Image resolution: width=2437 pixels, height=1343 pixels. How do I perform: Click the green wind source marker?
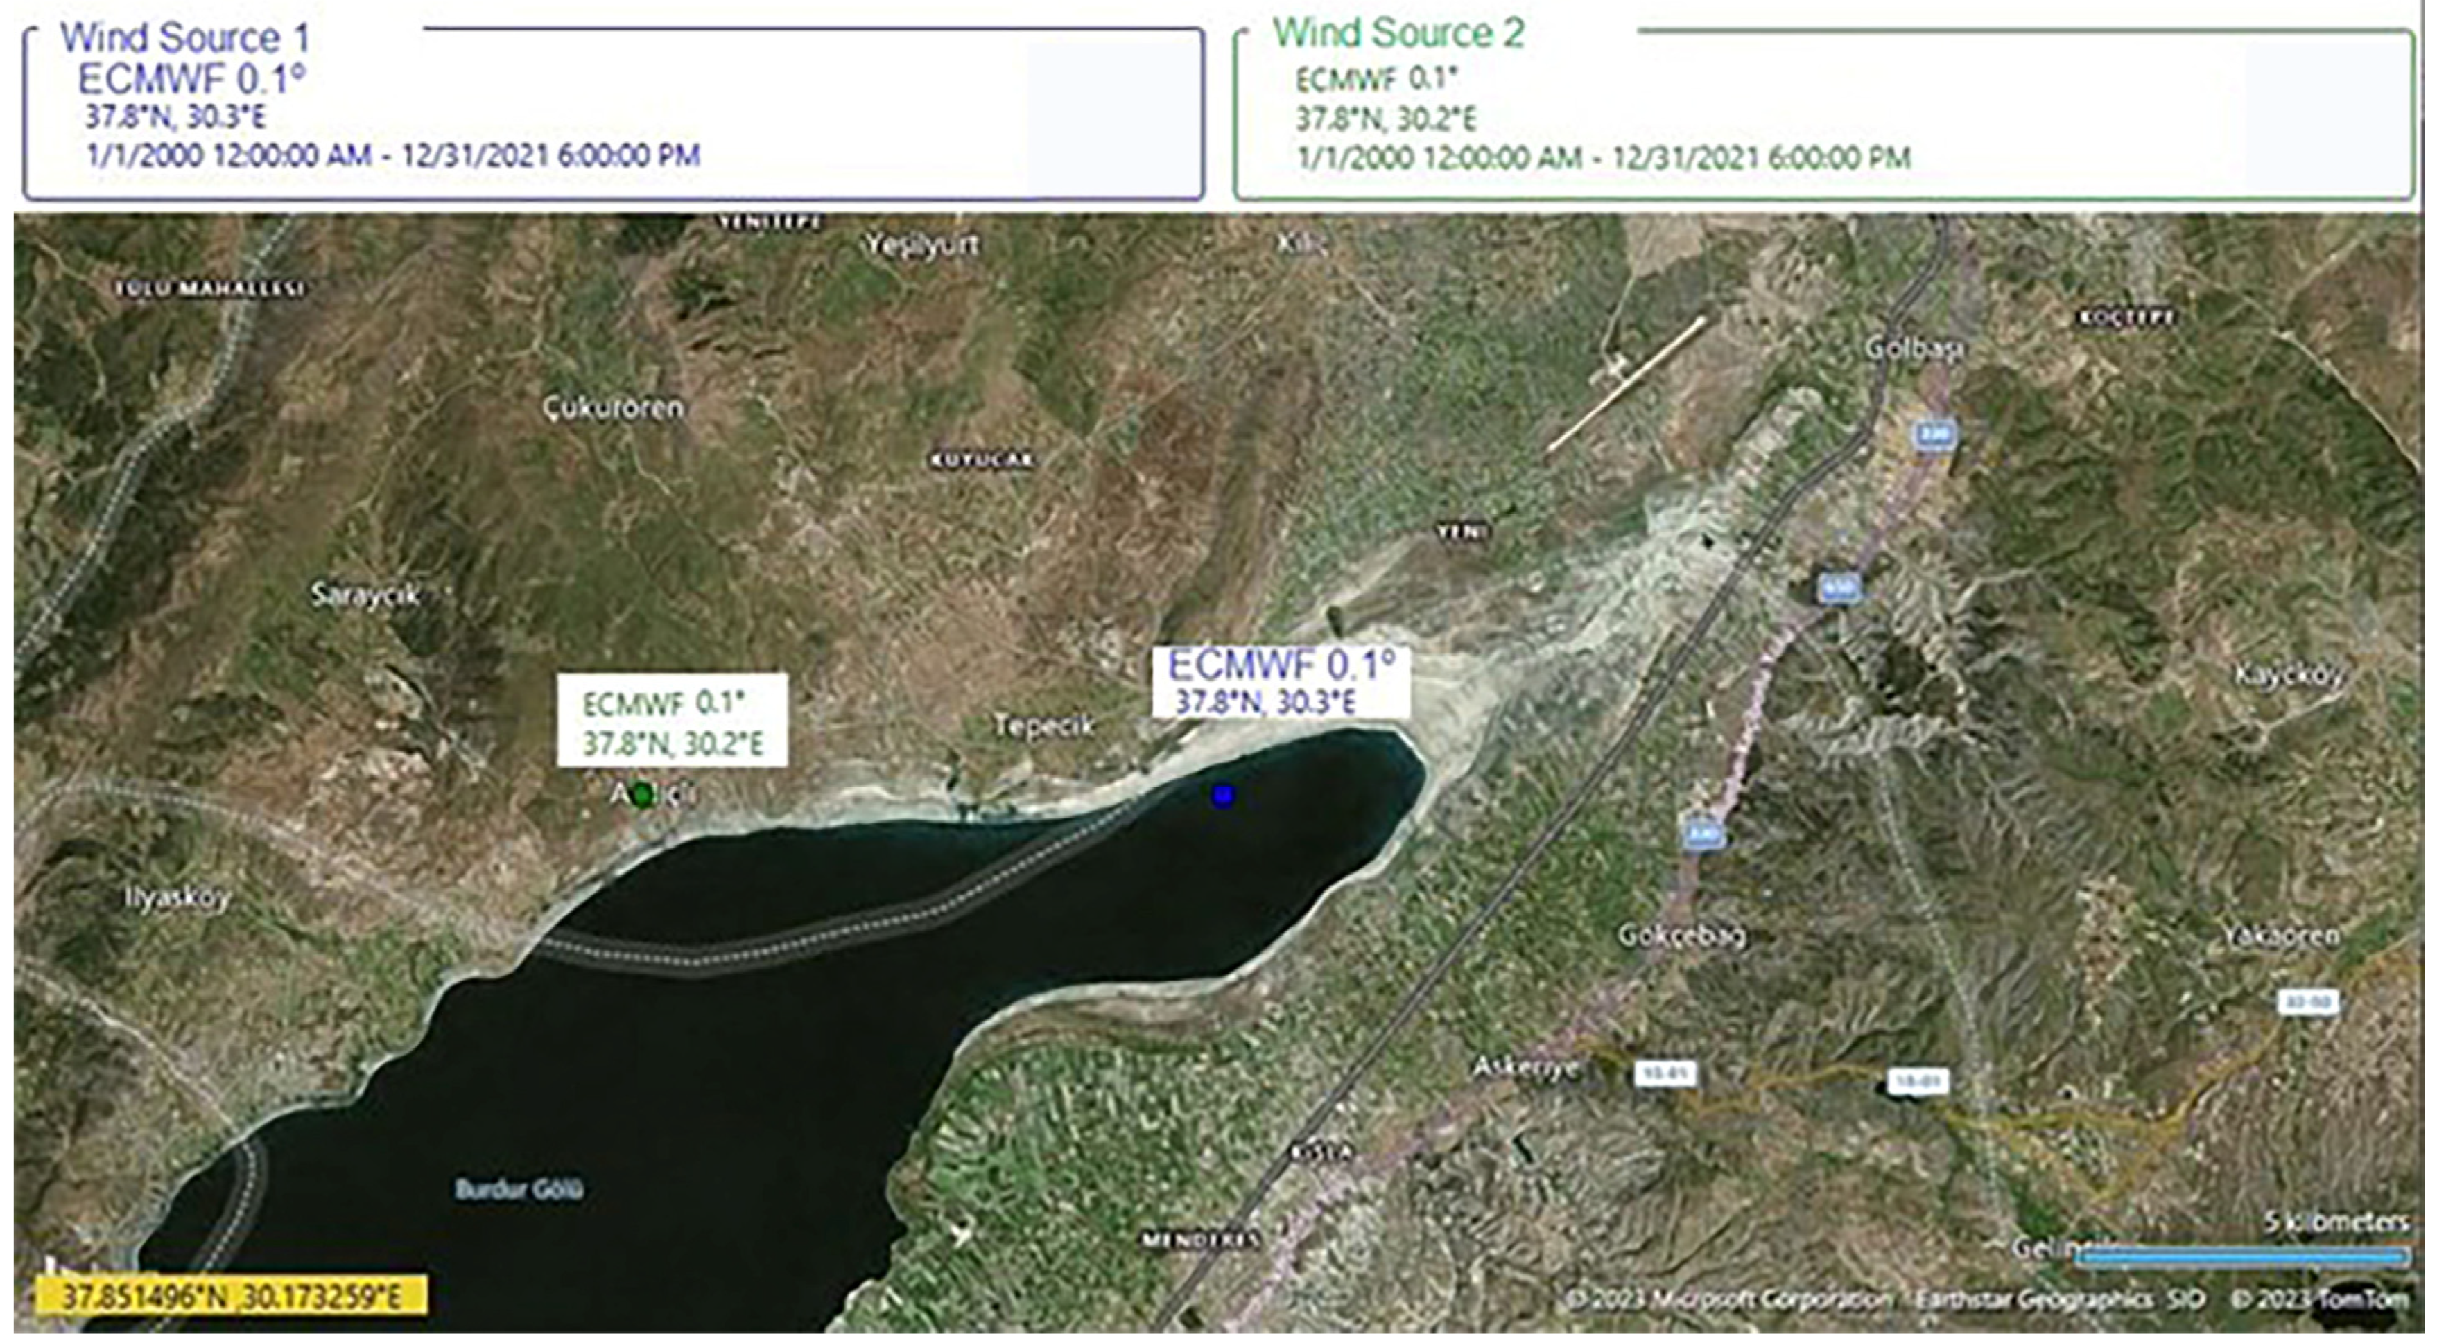[643, 794]
